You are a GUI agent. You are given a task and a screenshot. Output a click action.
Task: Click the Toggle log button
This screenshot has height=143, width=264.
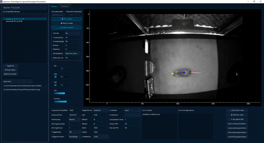tap(10, 66)
